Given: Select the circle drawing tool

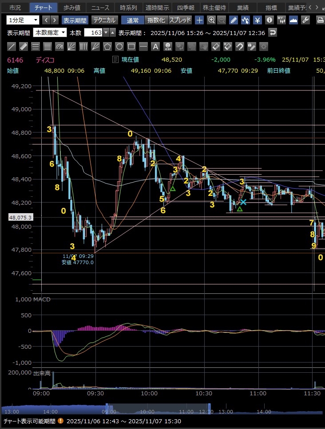Looking at the screenshot, I should (x=119, y=47).
